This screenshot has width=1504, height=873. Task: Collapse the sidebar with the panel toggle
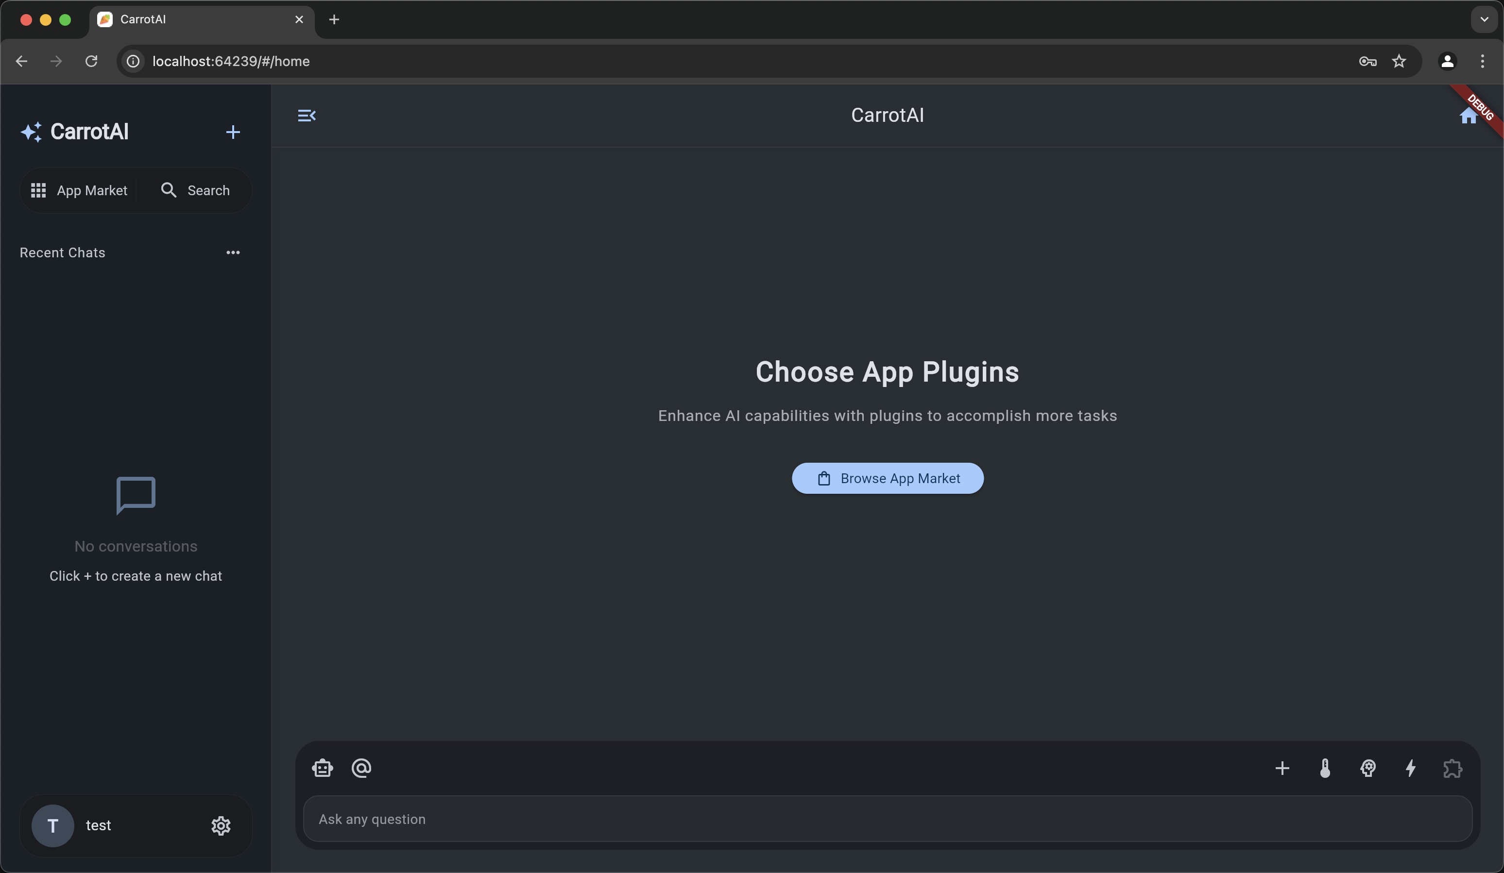(306, 115)
